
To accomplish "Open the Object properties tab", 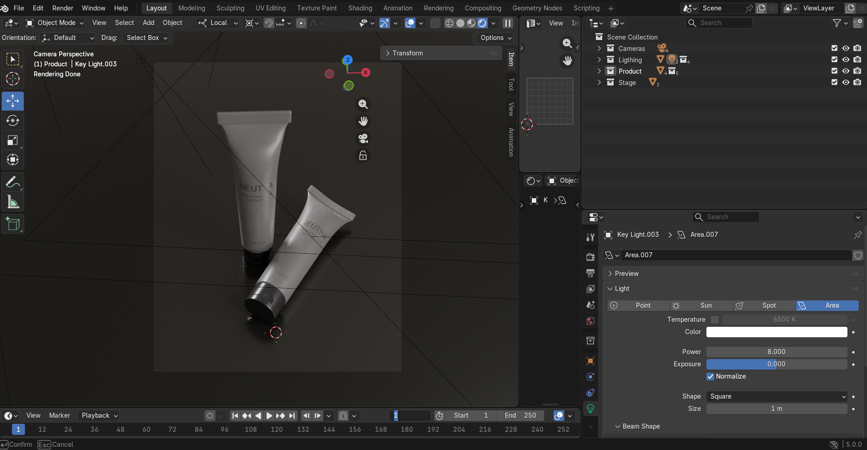I will 590,361.
